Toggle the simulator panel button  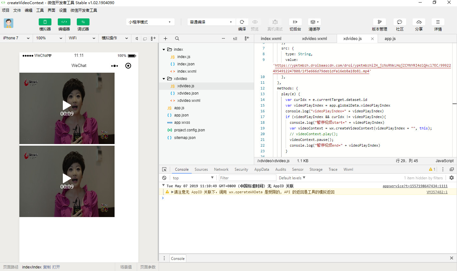click(45, 22)
